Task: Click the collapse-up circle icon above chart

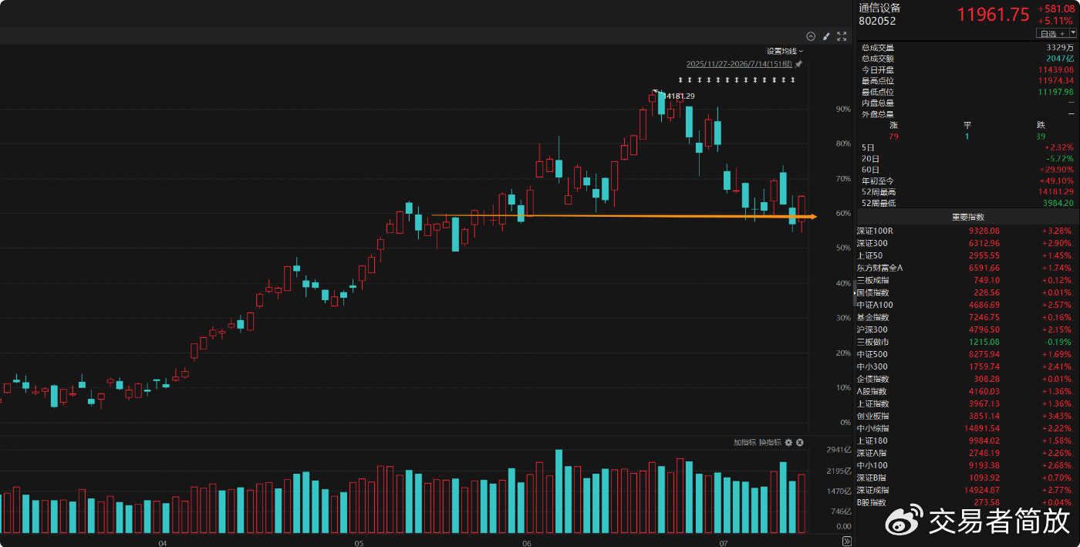Action: tap(811, 36)
